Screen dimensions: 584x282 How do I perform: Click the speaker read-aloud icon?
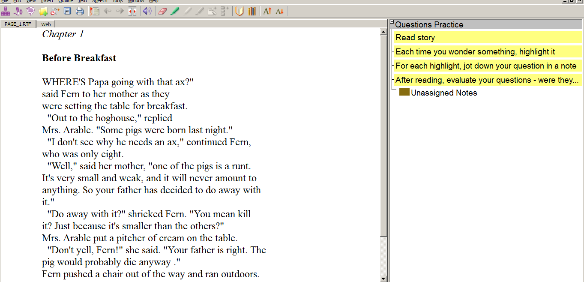click(147, 11)
